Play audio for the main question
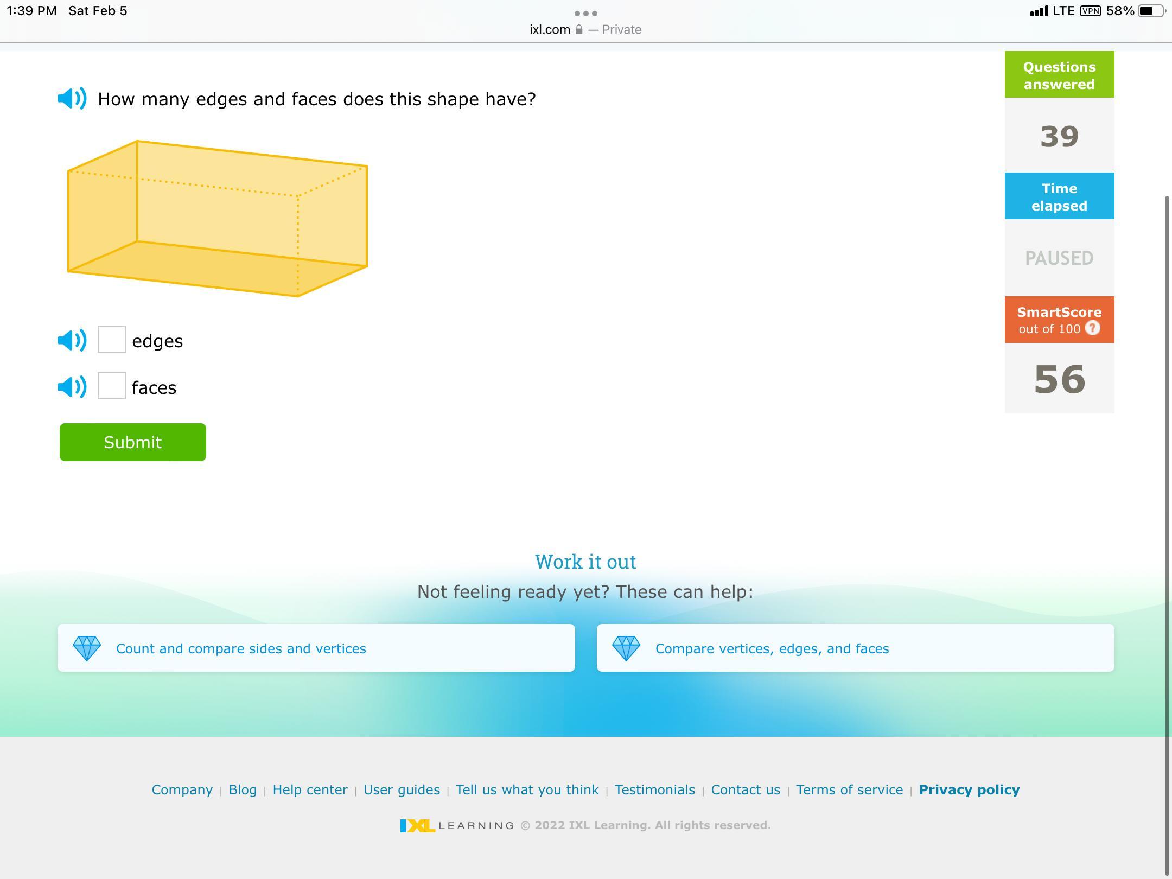 coord(72,99)
